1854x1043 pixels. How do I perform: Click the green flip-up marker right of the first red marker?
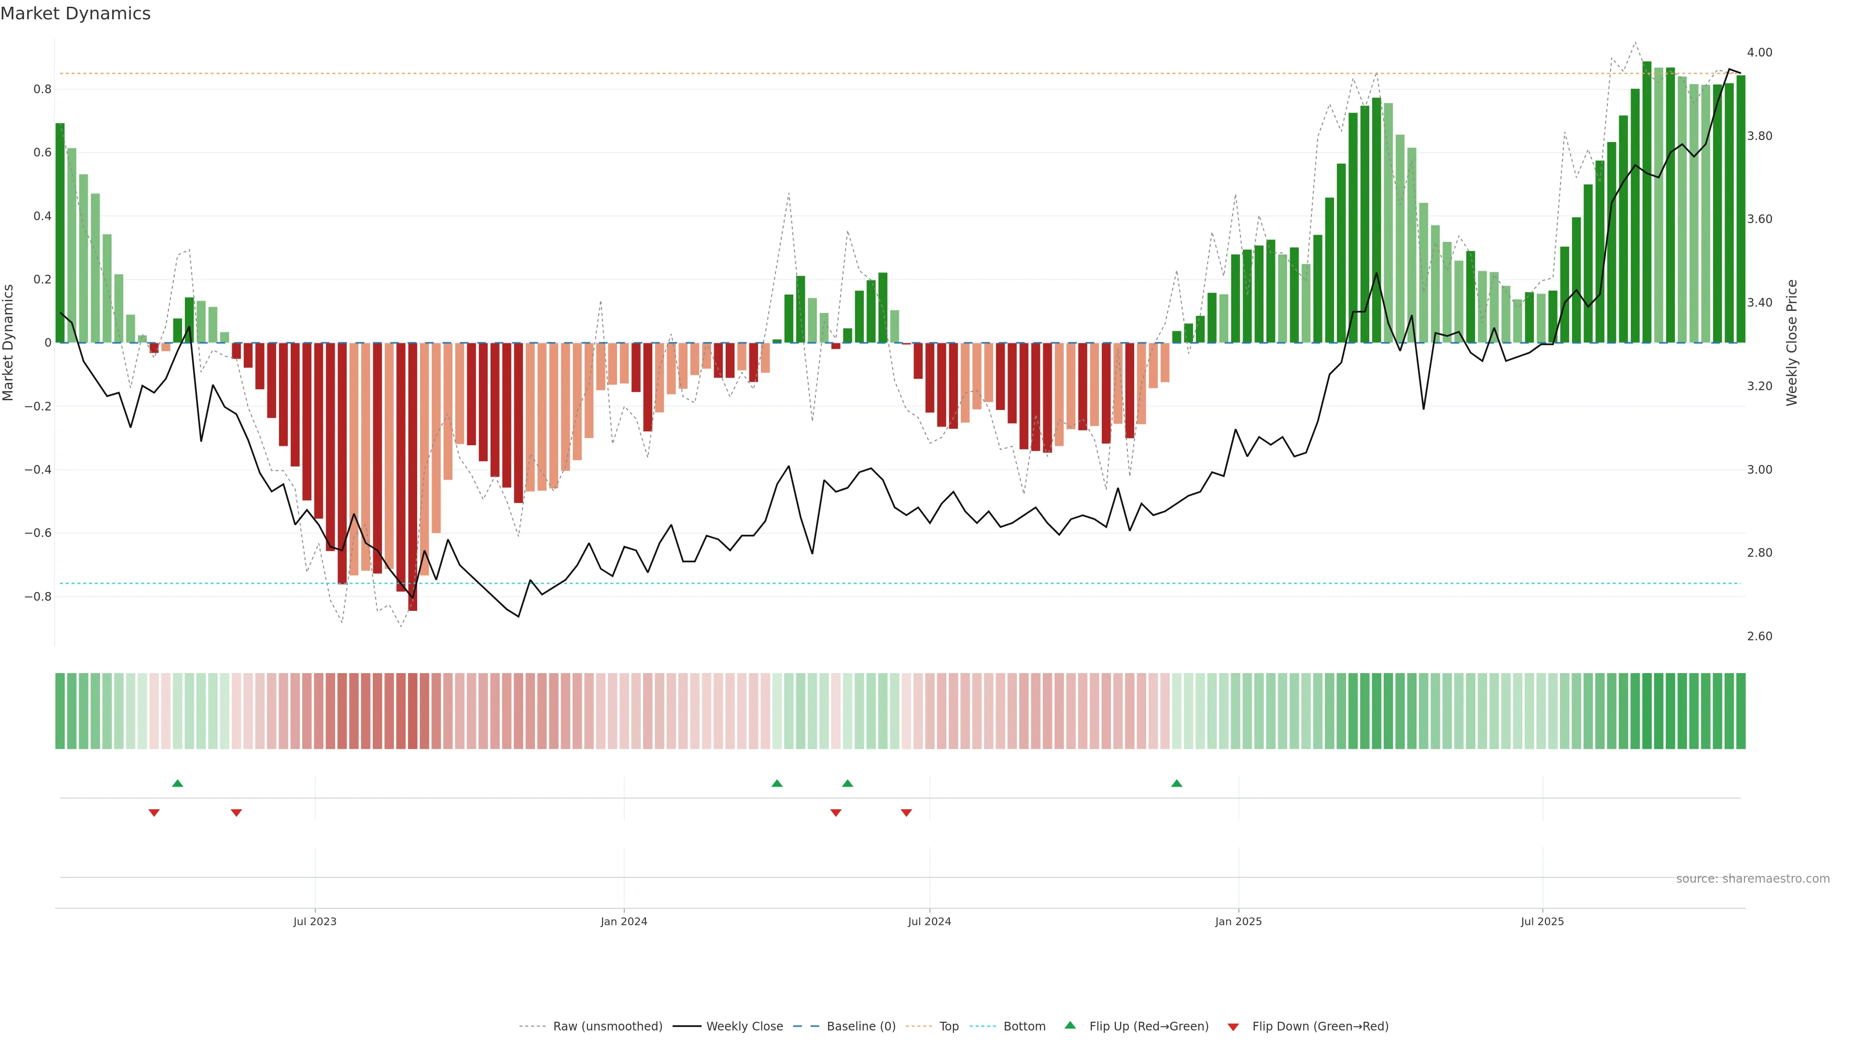coord(178,783)
